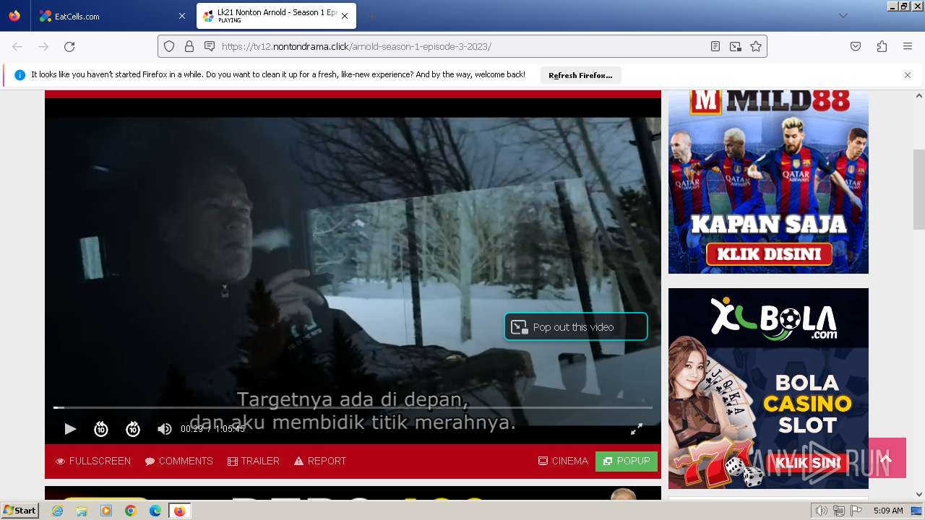The image size is (925, 520).
Task: Launch Microsoft Edge from taskbar
Action: pos(155,511)
